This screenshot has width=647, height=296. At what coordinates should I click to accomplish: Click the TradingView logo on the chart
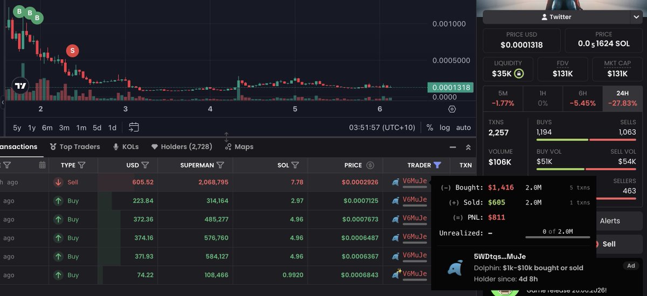click(20, 86)
